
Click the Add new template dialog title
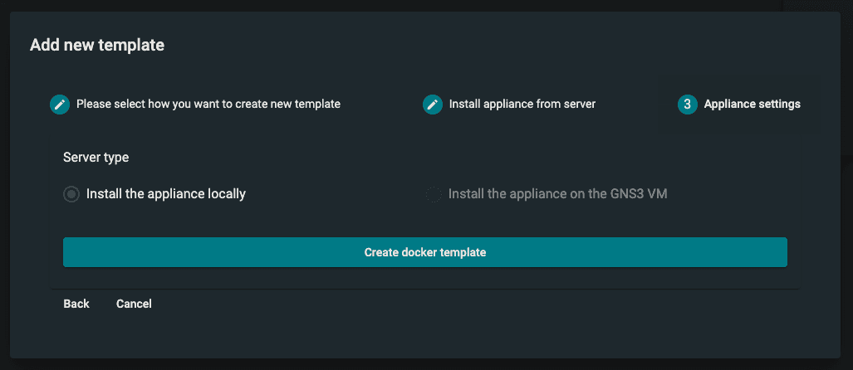click(x=97, y=45)
